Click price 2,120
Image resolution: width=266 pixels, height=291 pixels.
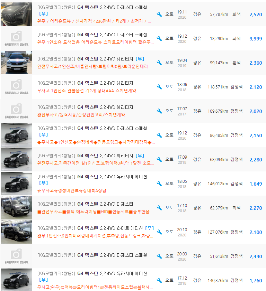[256, 87]
